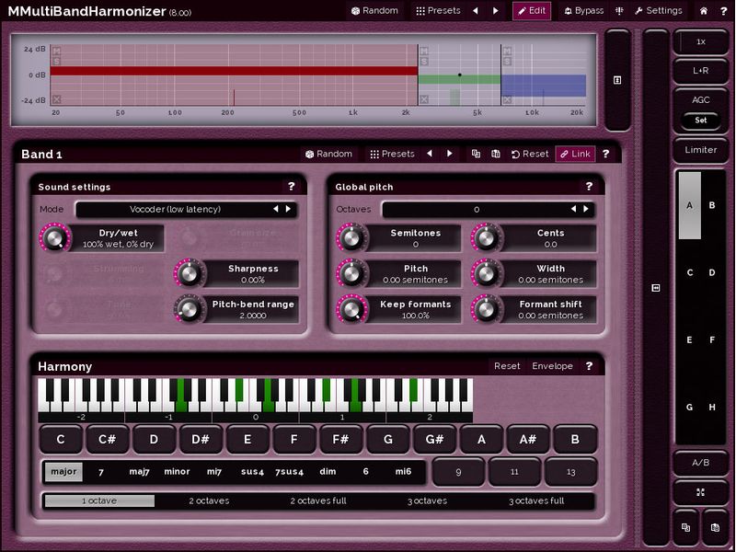
Task: Click the band graph side panel icon
Action: (x=617, y=80)
